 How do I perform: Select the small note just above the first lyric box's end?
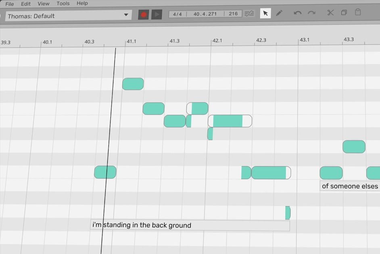[x=288, y=213]
